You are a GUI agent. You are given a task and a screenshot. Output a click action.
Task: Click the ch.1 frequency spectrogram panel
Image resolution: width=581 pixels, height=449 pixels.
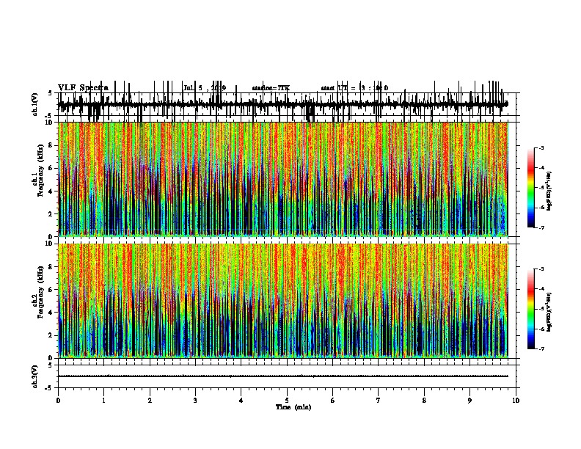pyautogui.click(x=283, y=179)
